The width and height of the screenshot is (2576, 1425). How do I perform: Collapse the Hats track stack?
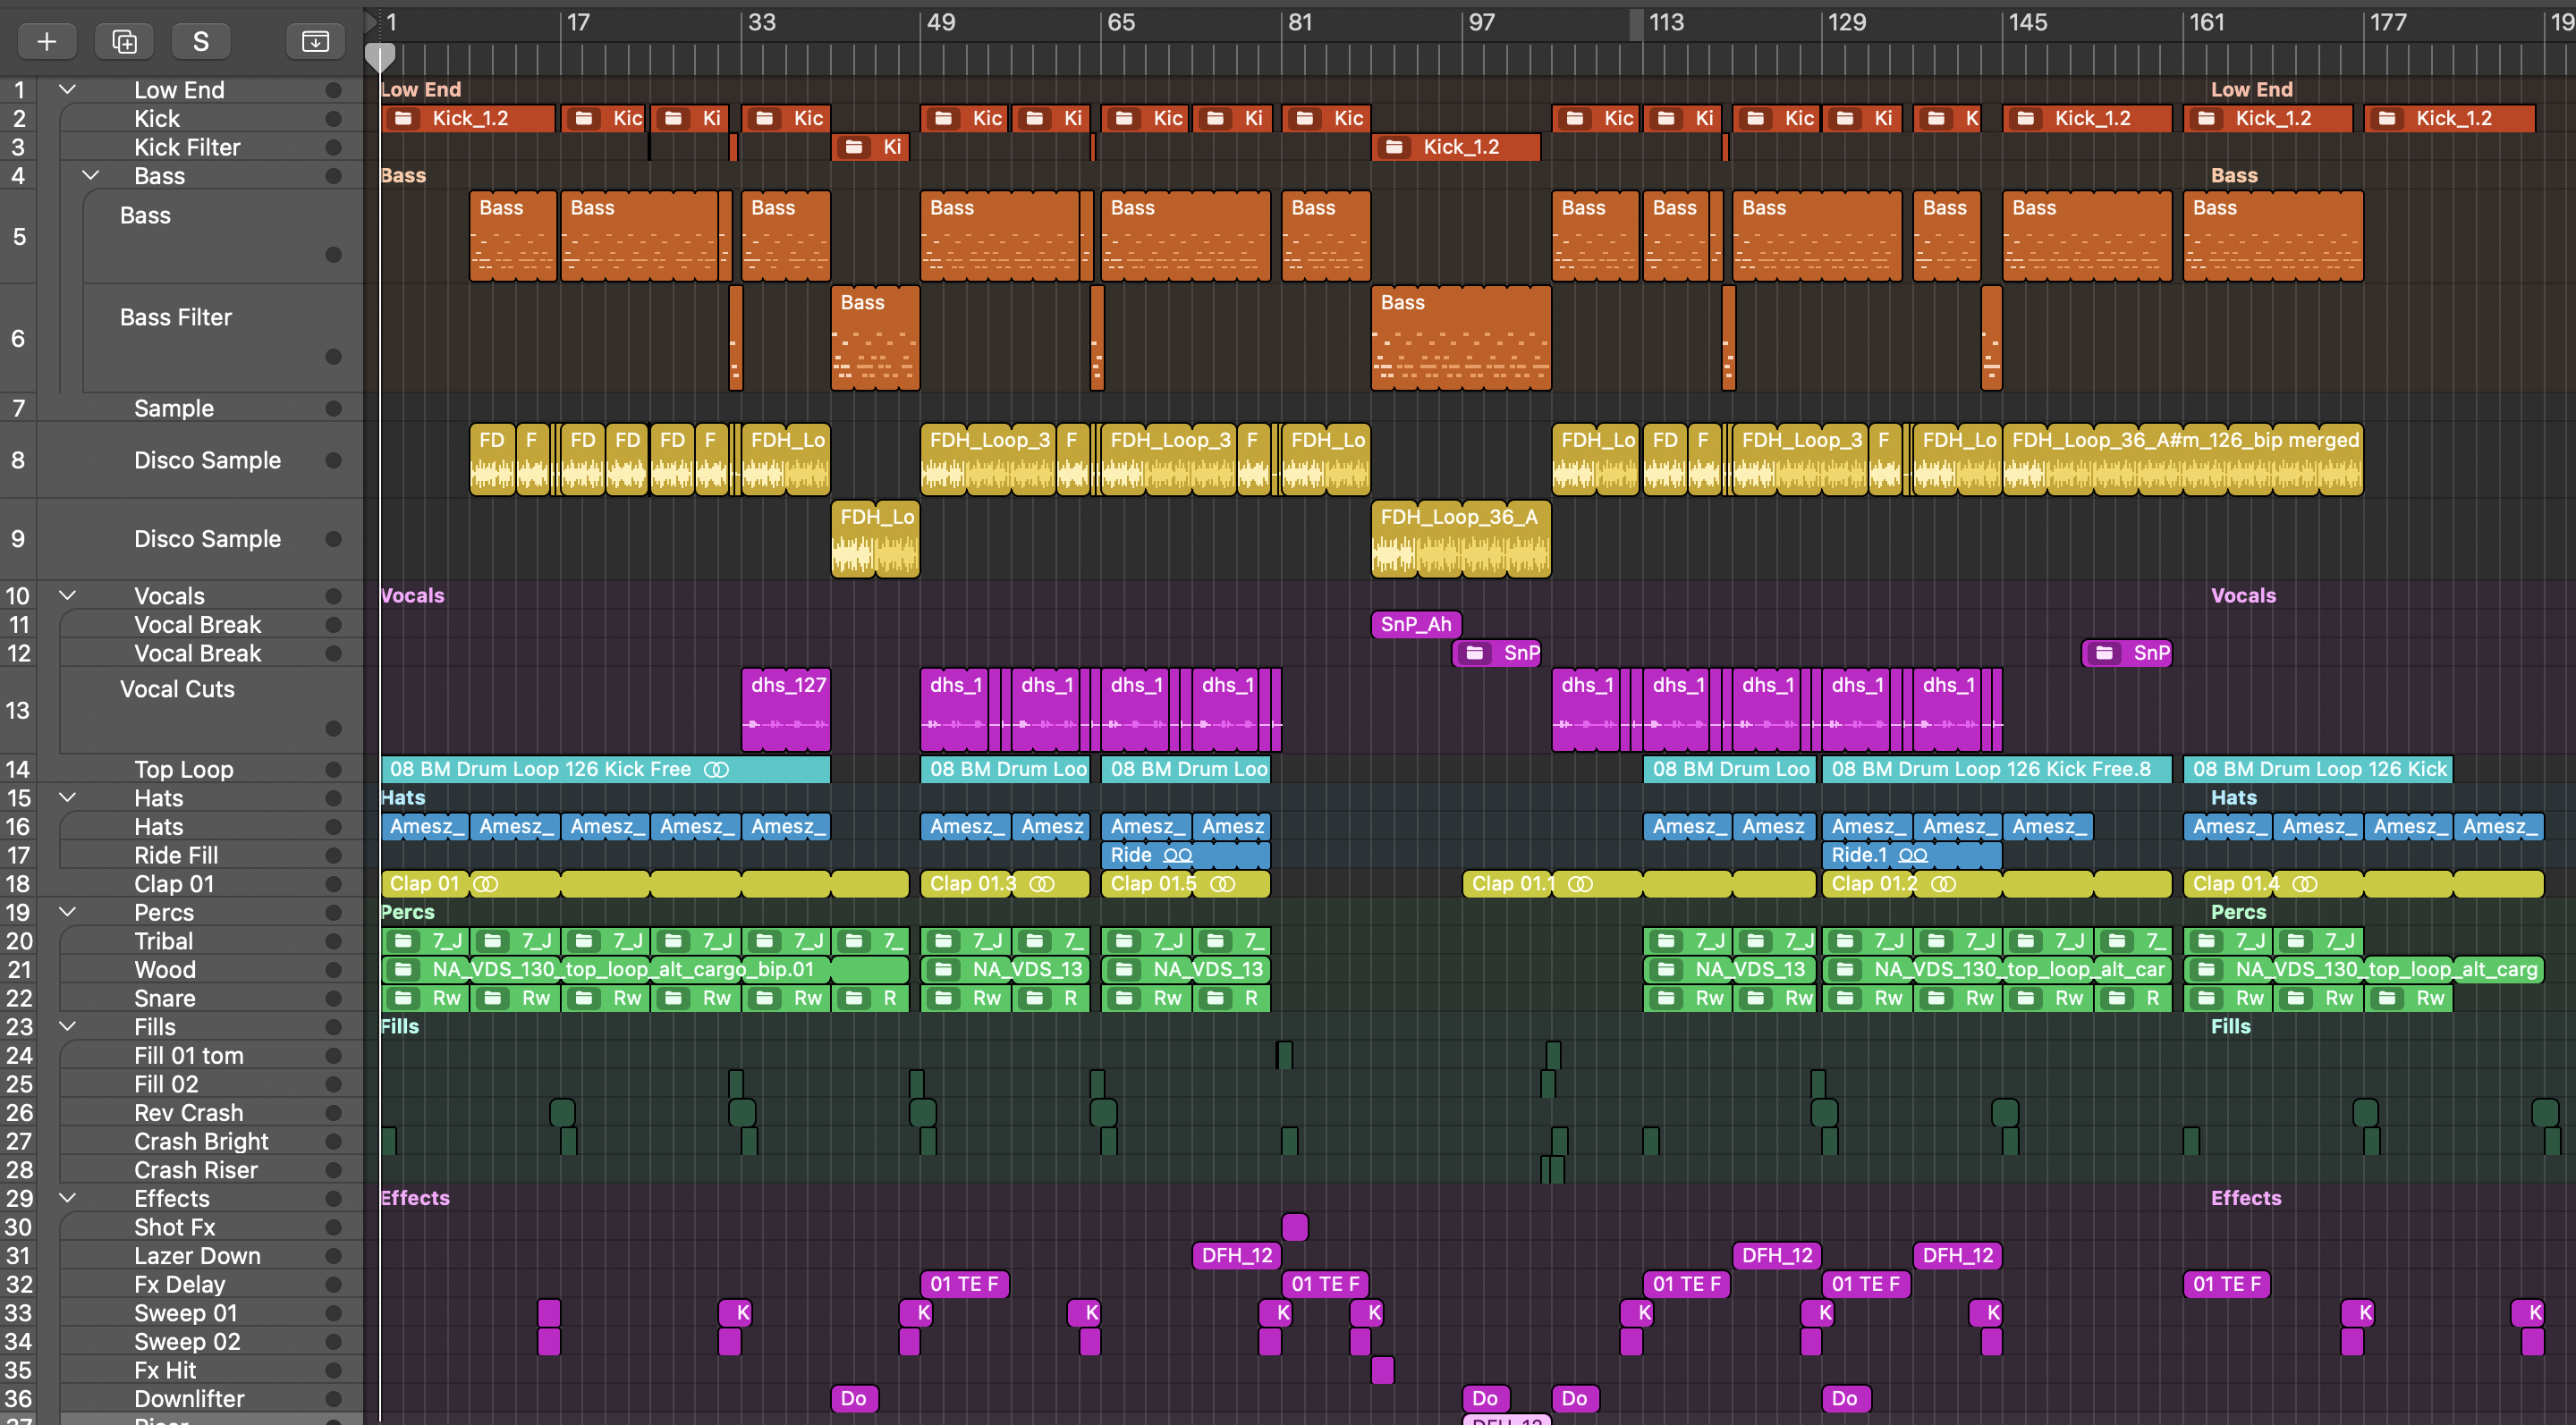pyautogui.click(x=67, y=797)
